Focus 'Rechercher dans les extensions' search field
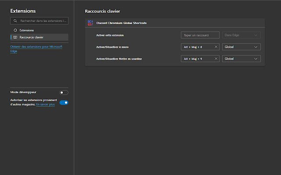Screen dimensions: 281x175 tap(39, 21)
